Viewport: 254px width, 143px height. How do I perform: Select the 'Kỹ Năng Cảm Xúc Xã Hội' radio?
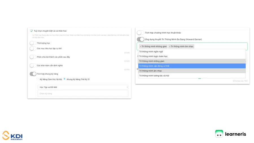point(38,79)
